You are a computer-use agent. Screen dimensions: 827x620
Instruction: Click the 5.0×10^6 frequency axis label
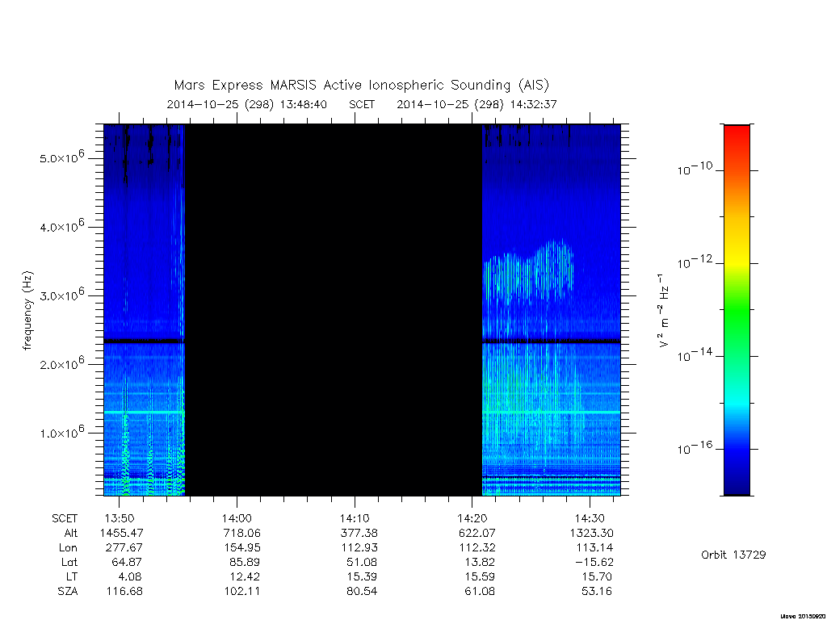click(x=61, y=157)
